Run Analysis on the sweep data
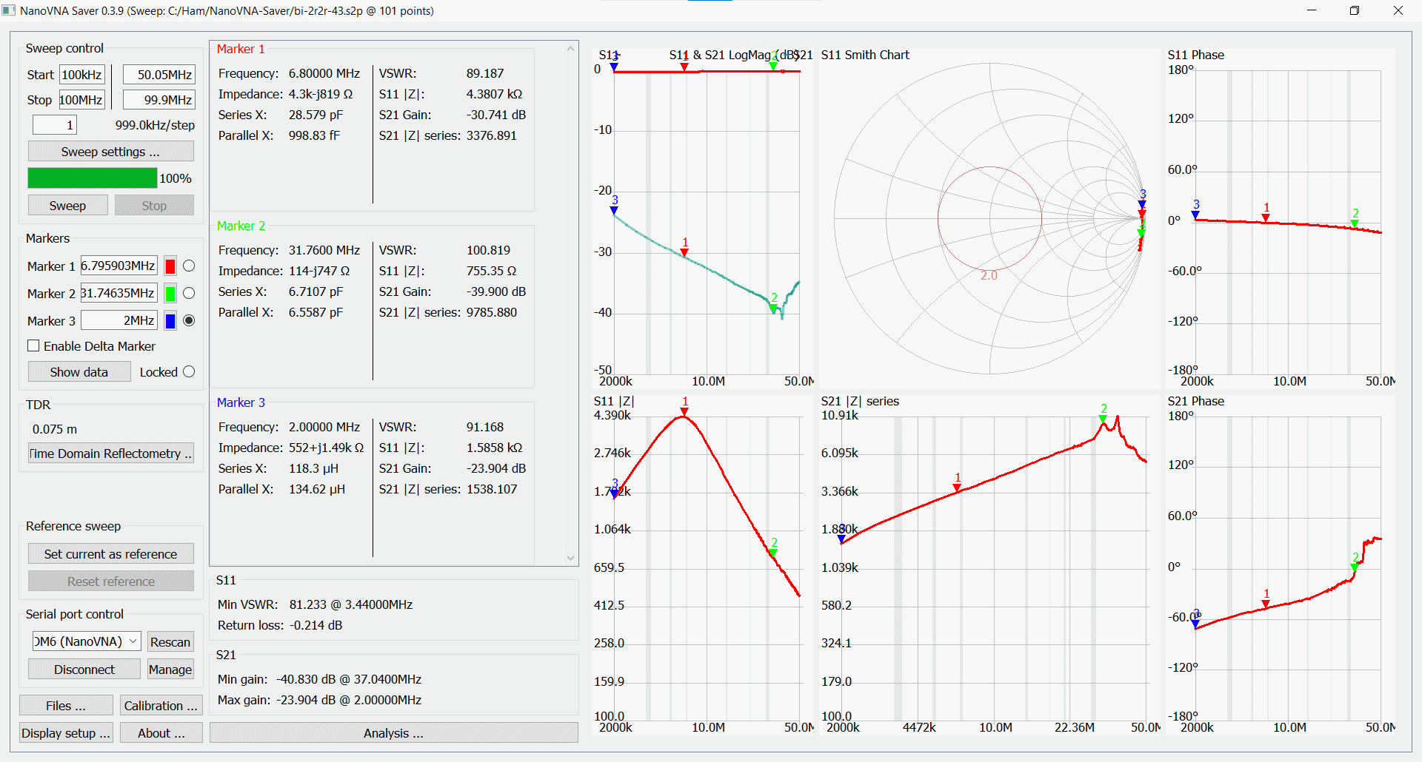 tap(393, 732)
